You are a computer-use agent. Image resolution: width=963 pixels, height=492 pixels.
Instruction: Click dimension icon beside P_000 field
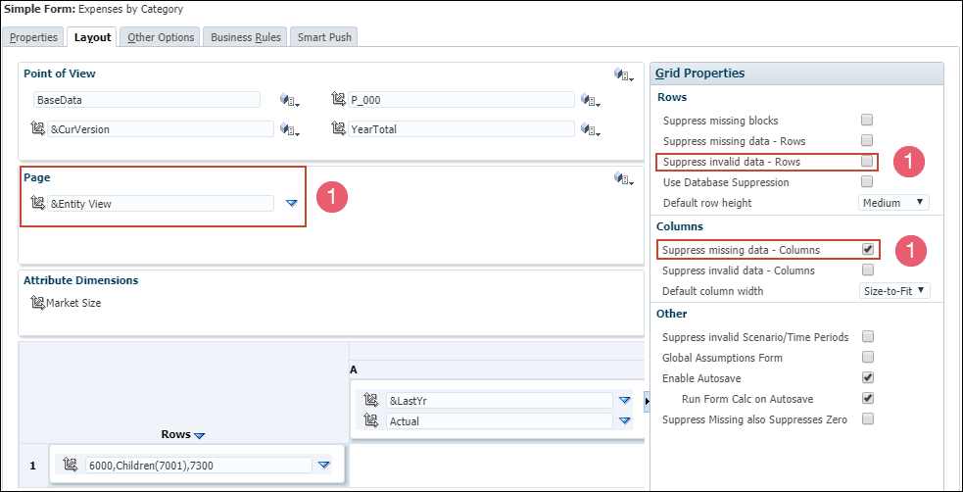click(338, 100)
